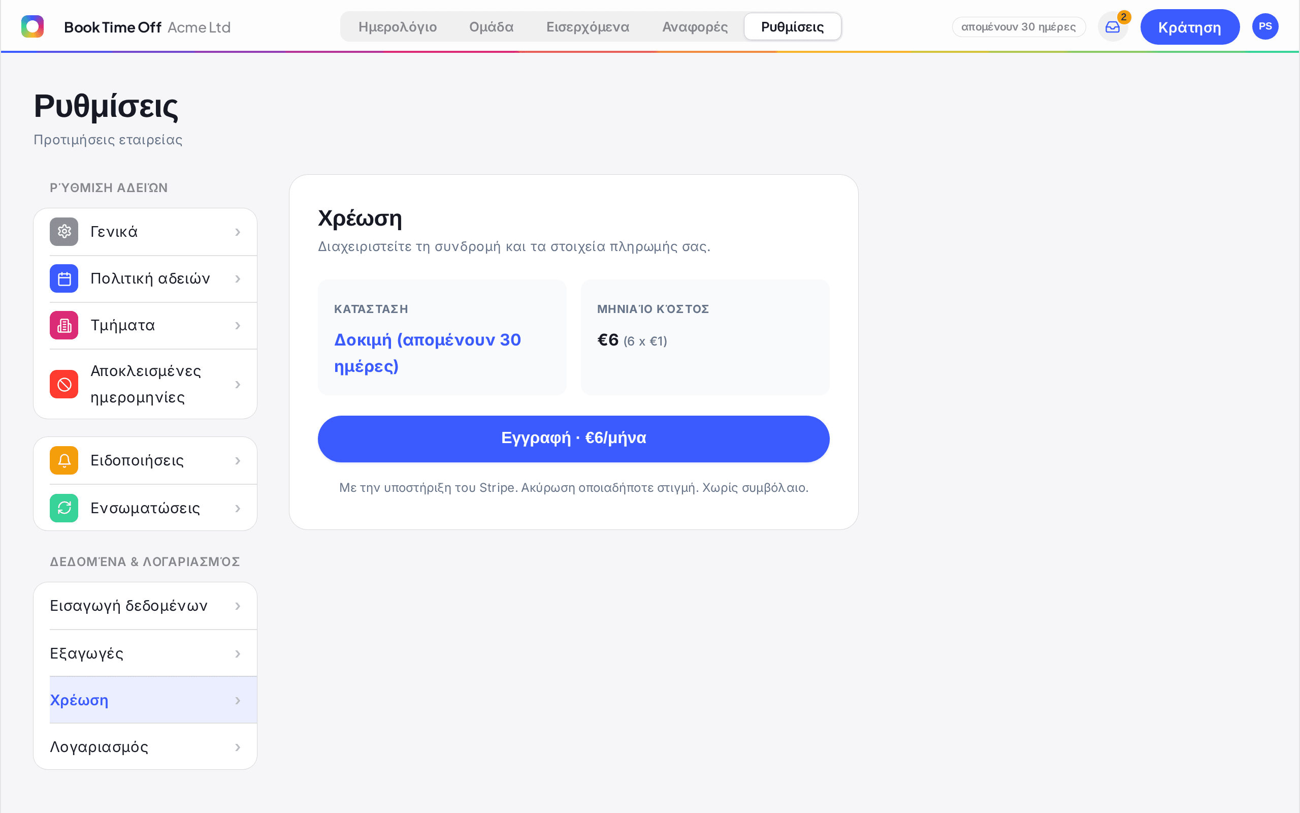Click the calendar icon for Πολιτική αδειών
Screen dimensions: 1300x813
click(64, 278)
